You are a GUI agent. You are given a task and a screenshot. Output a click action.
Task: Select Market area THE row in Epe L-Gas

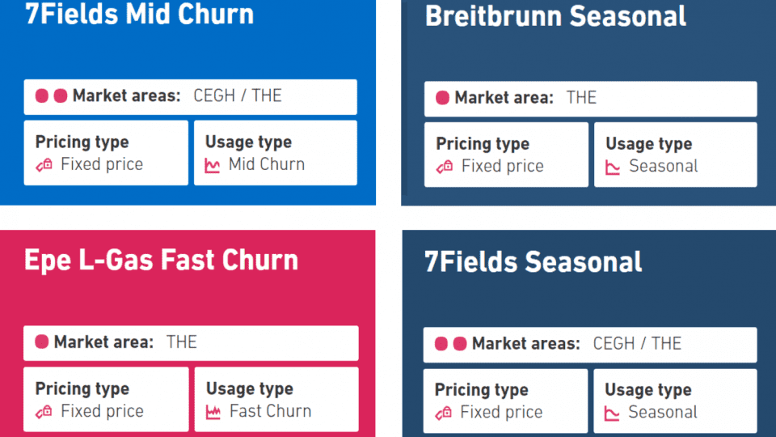(191, 343)
